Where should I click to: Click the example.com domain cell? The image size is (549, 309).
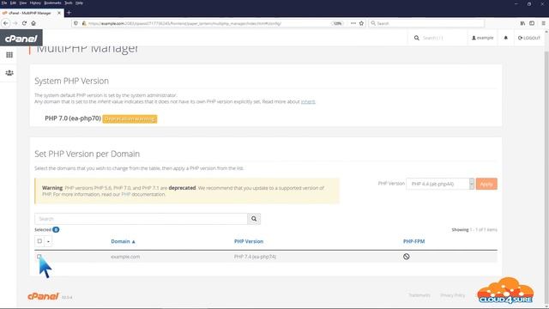[125, 257]
